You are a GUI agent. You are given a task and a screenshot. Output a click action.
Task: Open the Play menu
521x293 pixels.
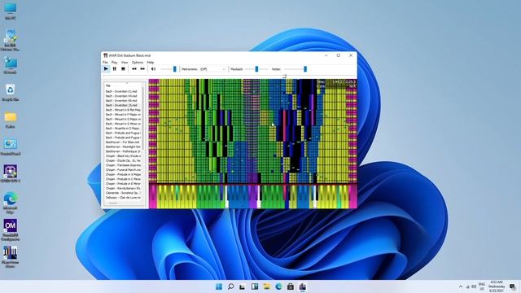tap(114, 62)
